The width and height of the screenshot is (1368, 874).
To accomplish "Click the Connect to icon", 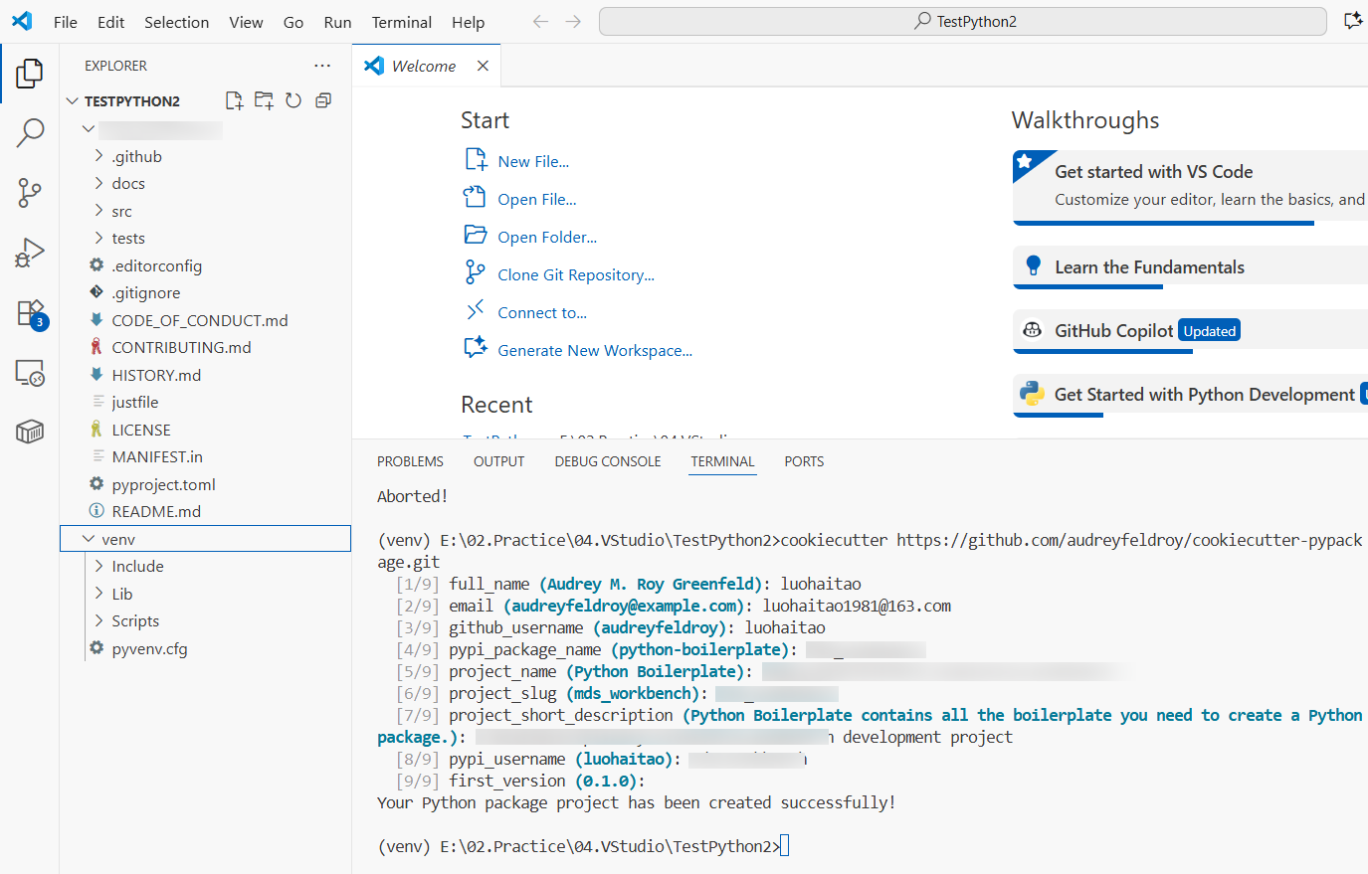I will (476, 311).
